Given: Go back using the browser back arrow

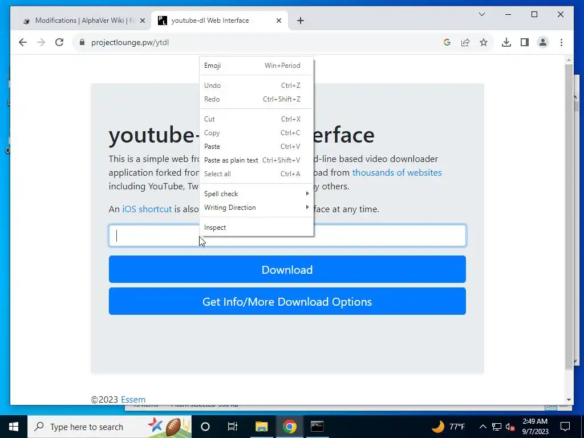Looking at the screenshot, I should [x=23, y=42].
